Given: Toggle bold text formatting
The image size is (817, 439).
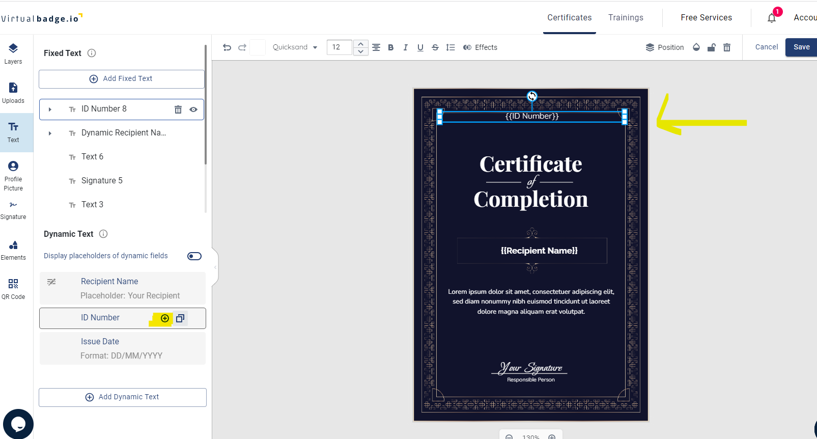Looking at the screenshot, I should click(x=391, y=47).
